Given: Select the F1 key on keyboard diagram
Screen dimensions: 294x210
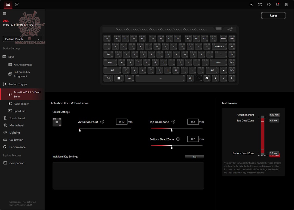Looking at the screenshot, I should 117,38.
